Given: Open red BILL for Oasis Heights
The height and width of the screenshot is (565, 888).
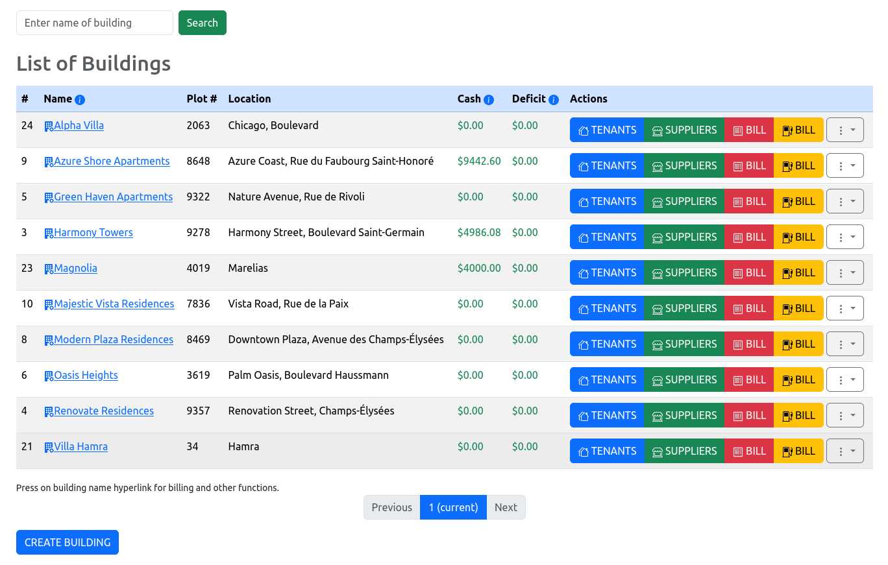Looking at the screenshot, I should pos(749,379).
